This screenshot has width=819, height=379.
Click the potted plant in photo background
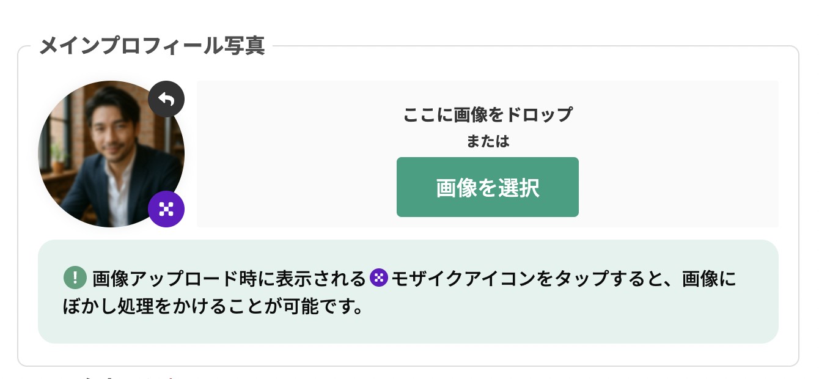[x=56, y=158]
